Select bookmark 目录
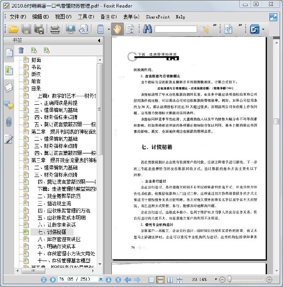This screenshot has width=283, height=287. click(36, 89)
